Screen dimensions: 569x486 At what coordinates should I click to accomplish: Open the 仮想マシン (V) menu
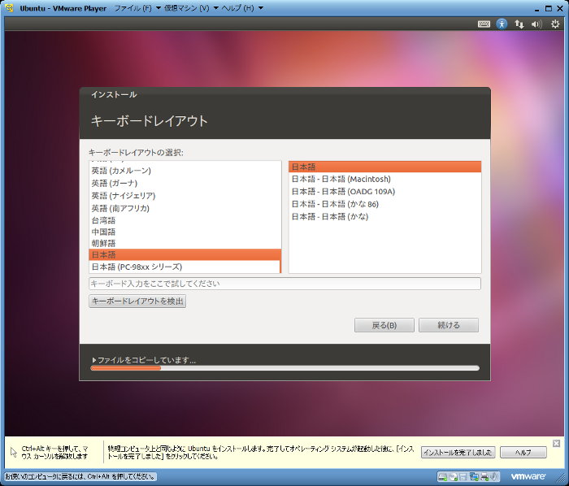[x=186, y=8]
